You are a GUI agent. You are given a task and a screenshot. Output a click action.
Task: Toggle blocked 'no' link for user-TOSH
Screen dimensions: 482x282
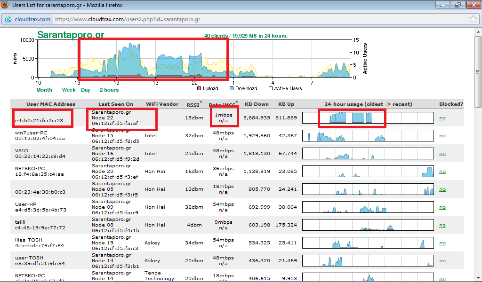(442, 260)
